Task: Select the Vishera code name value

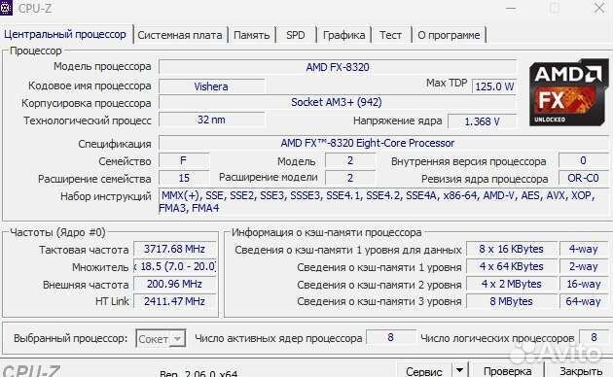Action: pos(211,86)
